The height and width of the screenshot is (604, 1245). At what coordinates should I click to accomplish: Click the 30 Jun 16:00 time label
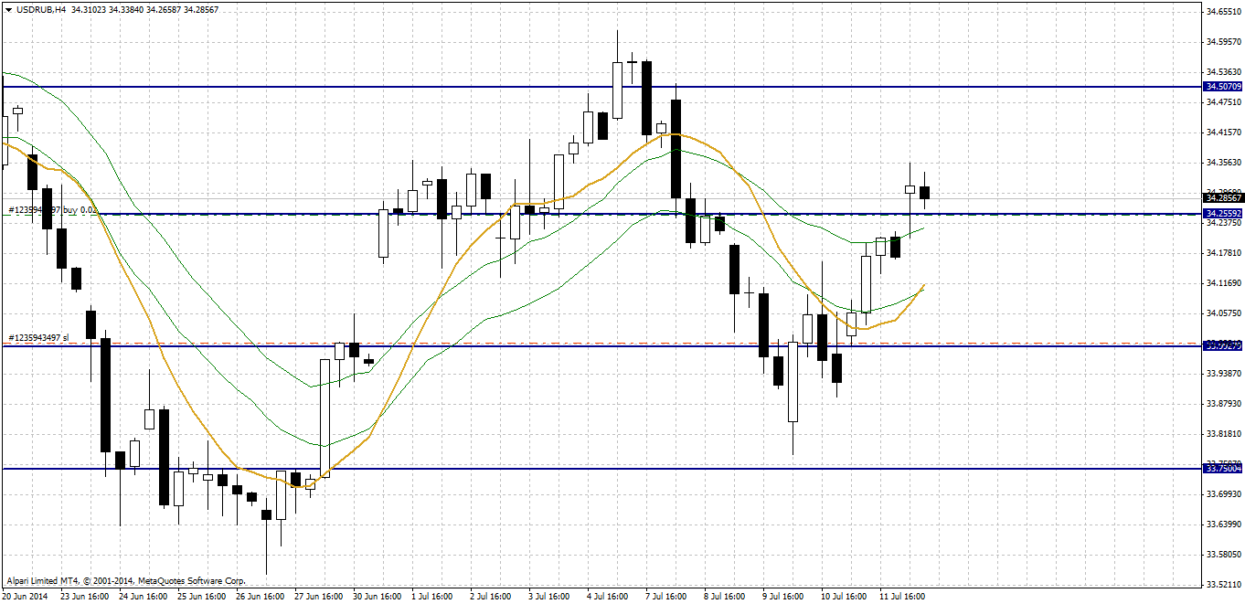pyautogui.click(x=377, y=597)
